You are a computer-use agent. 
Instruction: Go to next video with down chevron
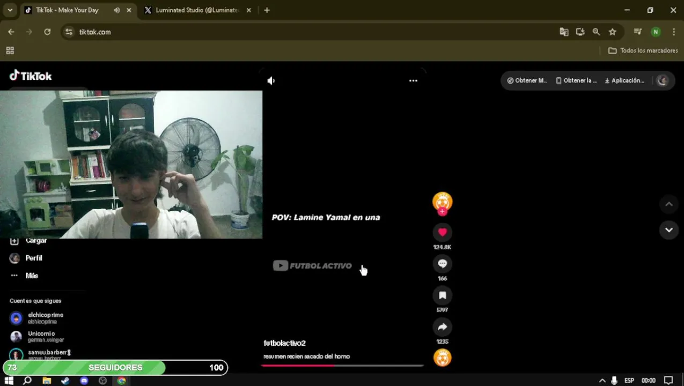tap(668, 230)
